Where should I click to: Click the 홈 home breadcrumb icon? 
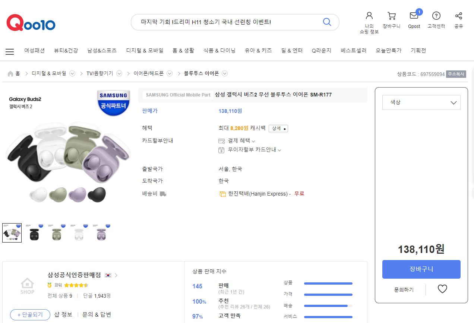pos(10,73)
